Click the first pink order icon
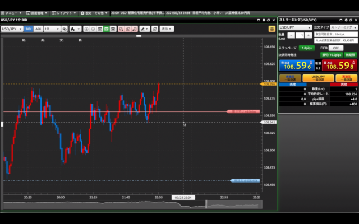The height and width of the screenshot is (224, 359). 121,29
